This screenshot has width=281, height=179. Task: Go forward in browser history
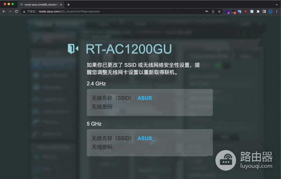[x=10, y=11]
